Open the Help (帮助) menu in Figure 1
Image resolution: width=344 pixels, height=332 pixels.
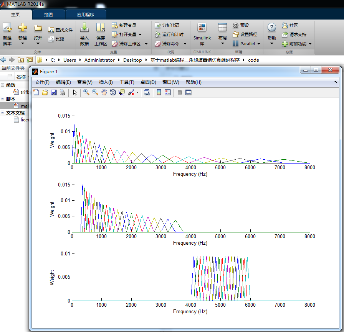[x=193, y=82]
